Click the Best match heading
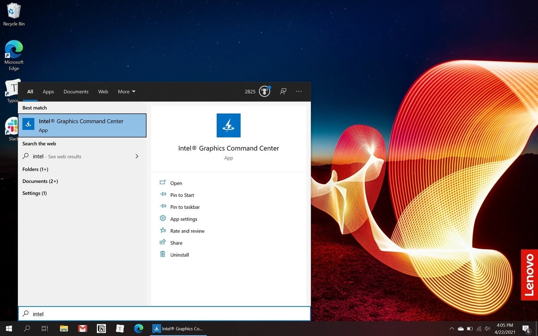The height and width of the screenshot is (336, 538). click(x=35, y=108)
